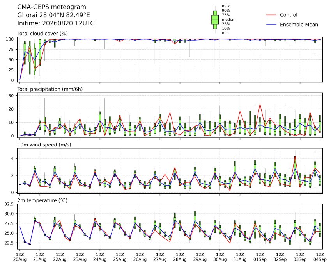
Task: Click the '75%' legend label
Action: point(226,15)
